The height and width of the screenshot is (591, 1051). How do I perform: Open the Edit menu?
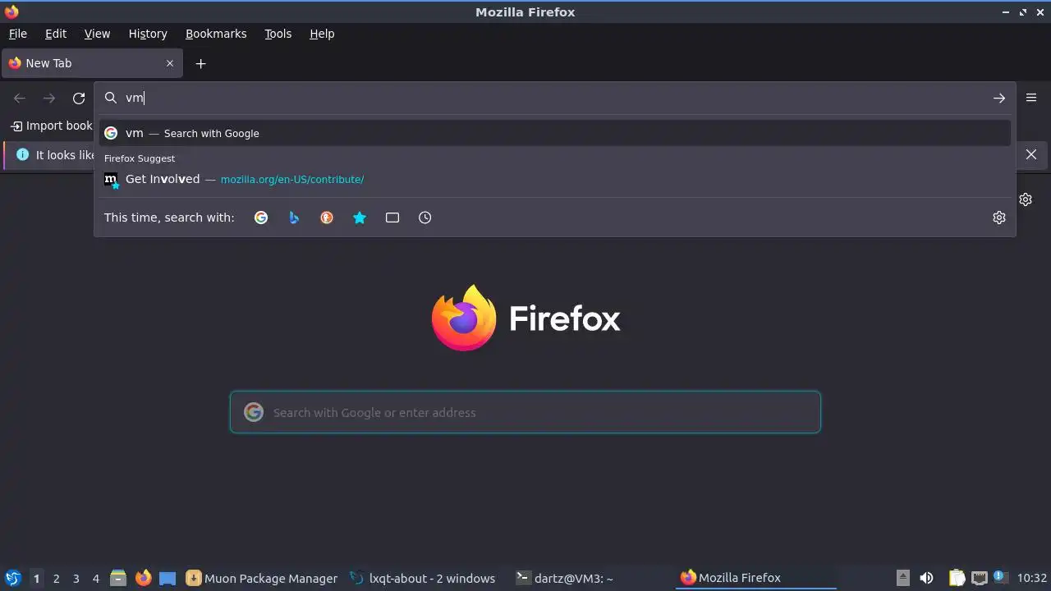56,34
